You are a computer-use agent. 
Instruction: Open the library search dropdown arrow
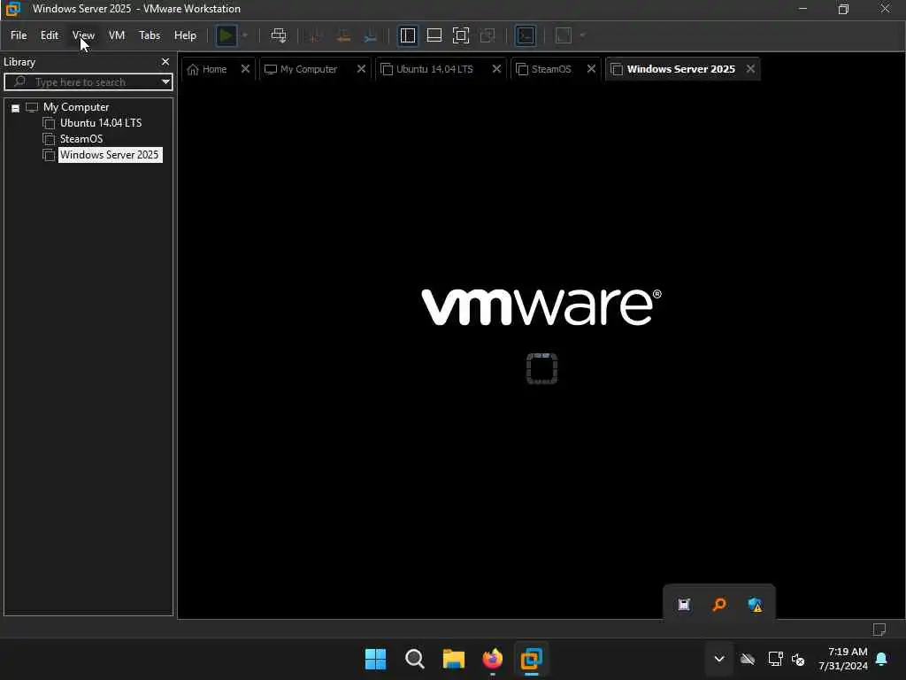coord(165,82)
